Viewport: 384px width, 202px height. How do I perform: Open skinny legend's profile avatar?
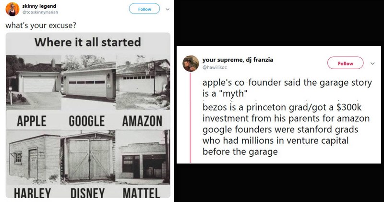click(x=13, y=9)
